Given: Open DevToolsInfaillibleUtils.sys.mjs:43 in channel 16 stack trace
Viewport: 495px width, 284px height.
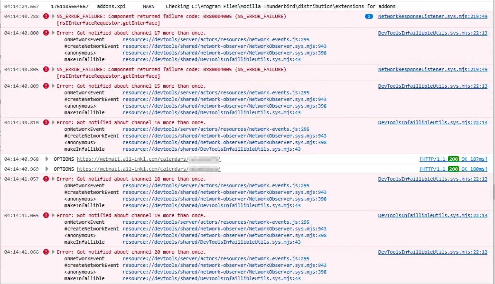Looking at the screenshot, I should (212, 149).
